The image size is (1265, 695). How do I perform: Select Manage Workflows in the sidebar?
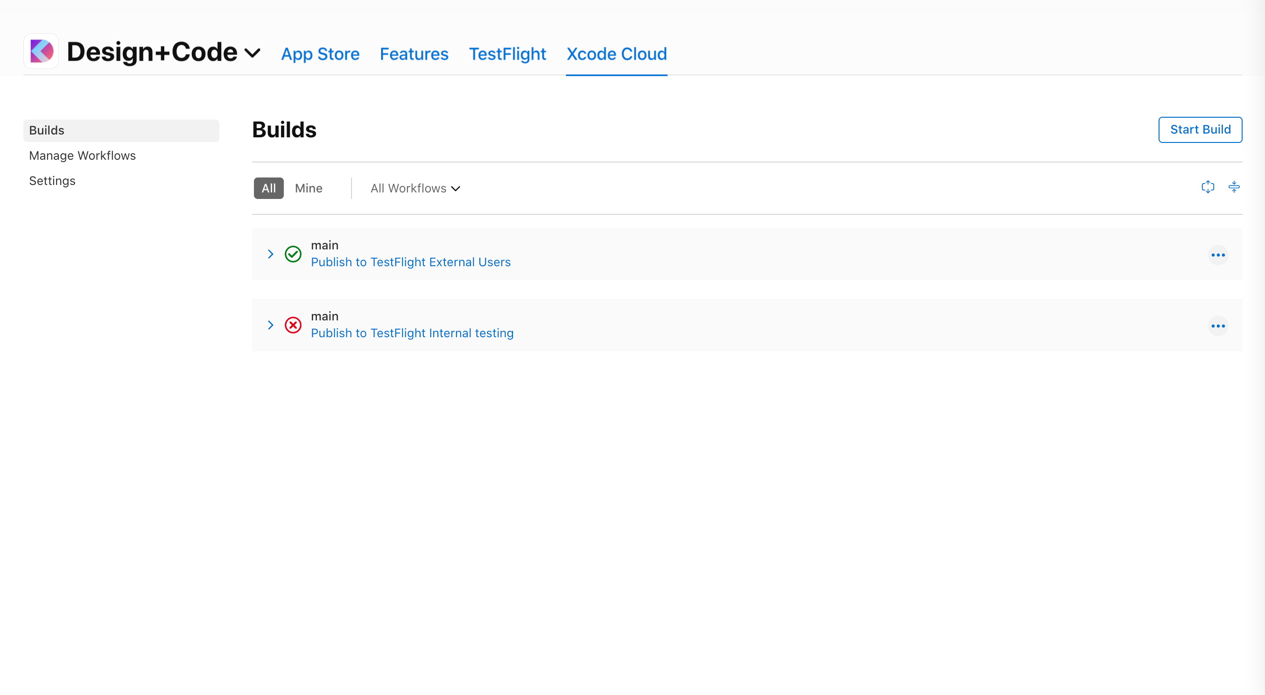[82, 156]
